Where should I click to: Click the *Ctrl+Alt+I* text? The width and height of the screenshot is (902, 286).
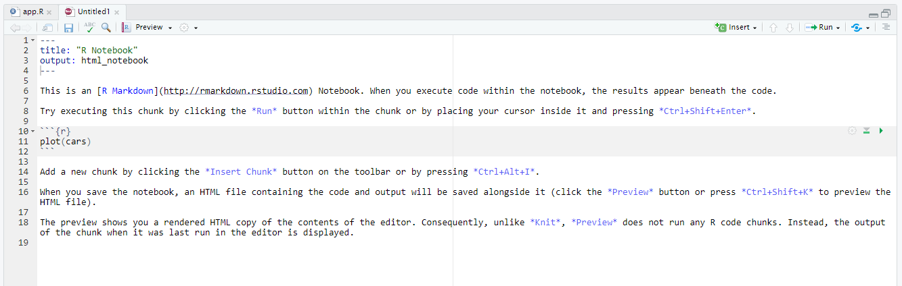click(505, 172)
